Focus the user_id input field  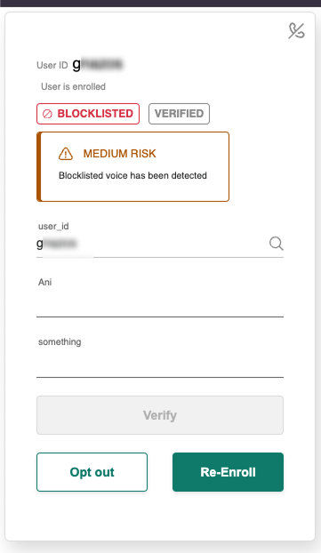152,244
